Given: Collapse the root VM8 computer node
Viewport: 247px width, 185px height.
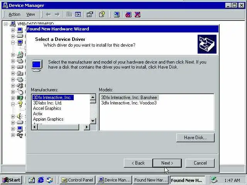Looking at the screenshot, I should pos(6,24).
